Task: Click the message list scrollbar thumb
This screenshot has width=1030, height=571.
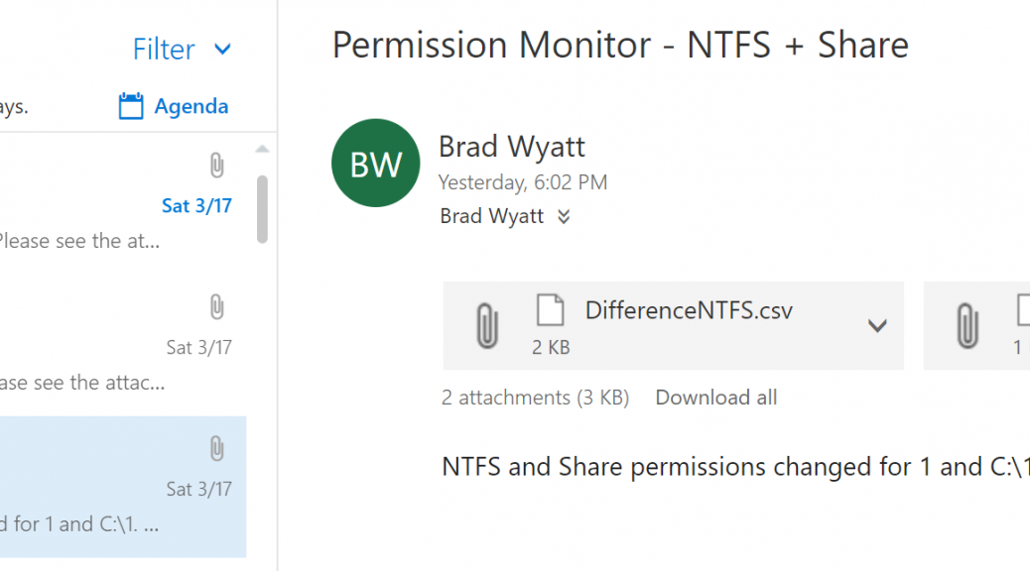Action: pos(262,209)
